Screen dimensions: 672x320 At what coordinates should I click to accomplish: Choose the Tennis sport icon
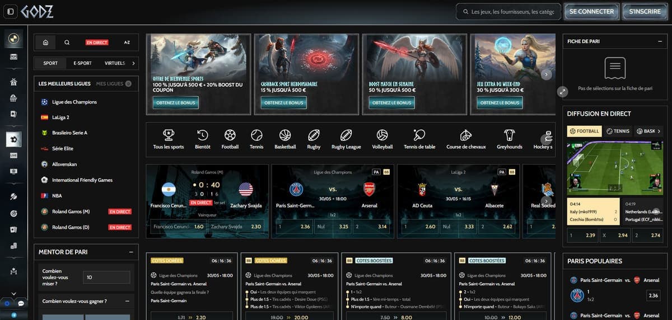pyautogui.click(x=256, y=135)
